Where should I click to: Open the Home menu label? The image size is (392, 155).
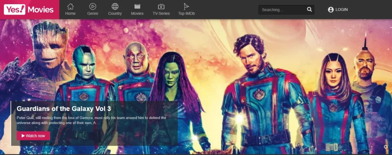point(70,13)
